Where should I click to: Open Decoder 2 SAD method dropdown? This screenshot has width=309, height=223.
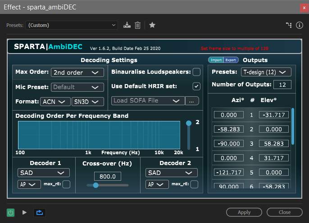(x=172, y=173)
